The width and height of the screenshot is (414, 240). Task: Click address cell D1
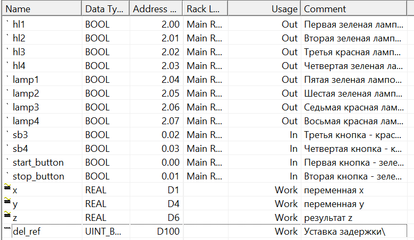[173, 190]
